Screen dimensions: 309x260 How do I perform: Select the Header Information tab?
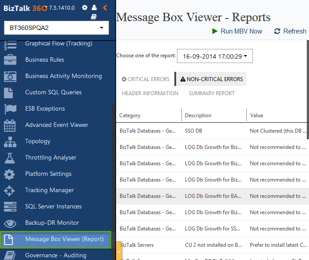pos(150,93)
